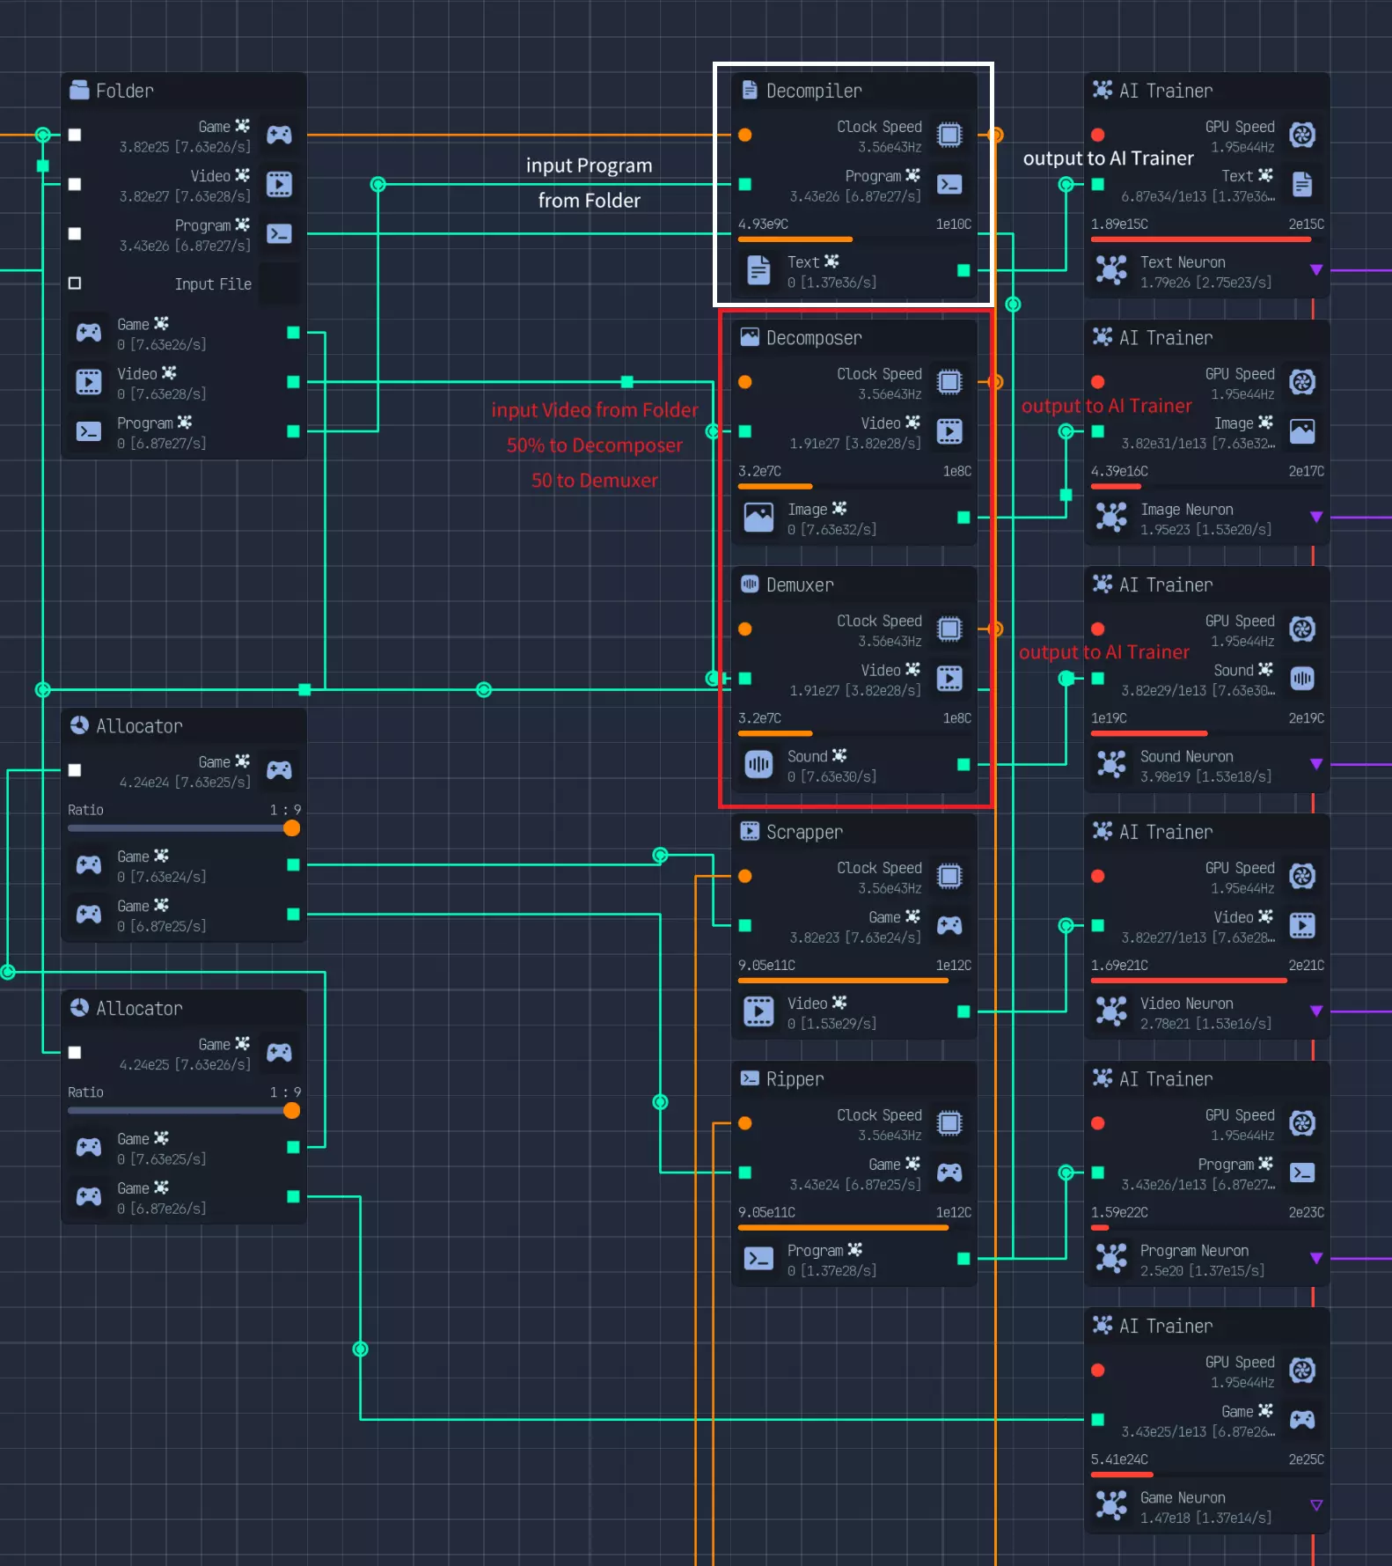The width and height of the screenshot is (1392, 1566).
Task: Click the Game controller icon in the Scrapper input
Action: coord(949,925)
